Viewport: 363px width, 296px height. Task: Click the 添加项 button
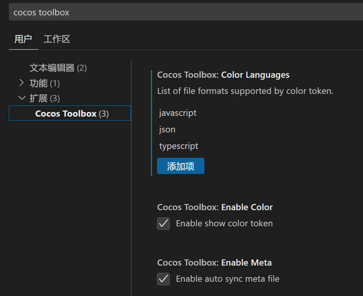(x=181, y=166)
